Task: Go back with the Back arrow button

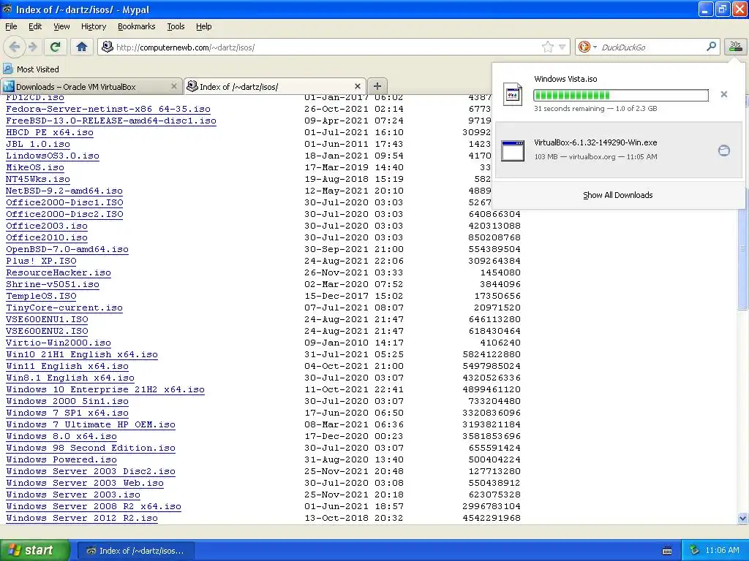Action: coord(14,47)
